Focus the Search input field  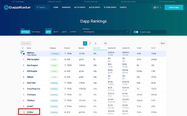pyautogui.click(x=42, y=7)
